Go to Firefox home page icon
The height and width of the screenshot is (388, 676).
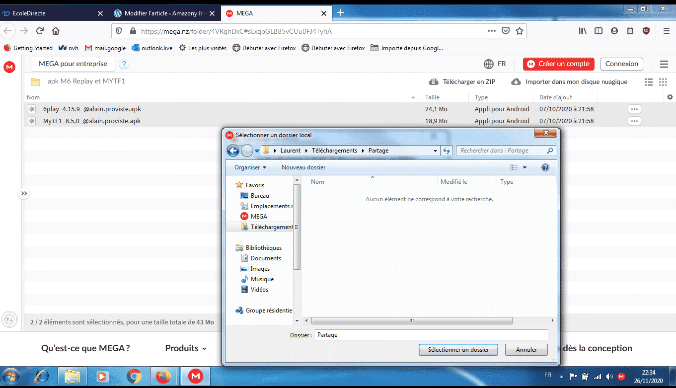click(x=56, y=31)
